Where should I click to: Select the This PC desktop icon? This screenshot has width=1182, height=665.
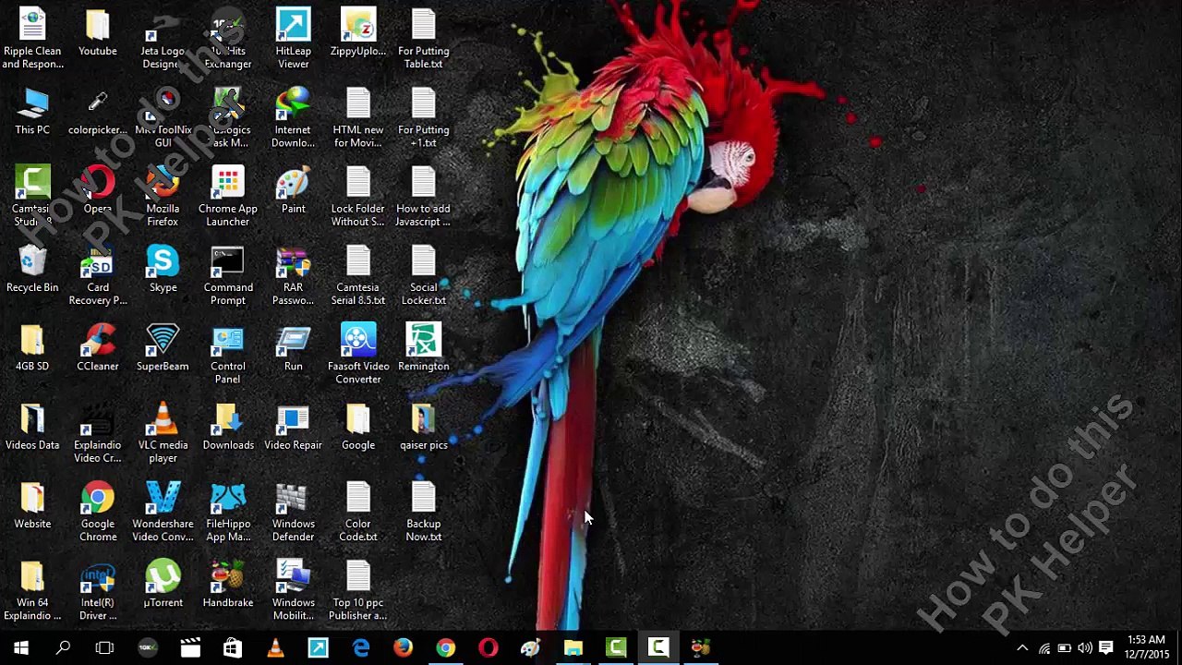(x=32, y=112)
